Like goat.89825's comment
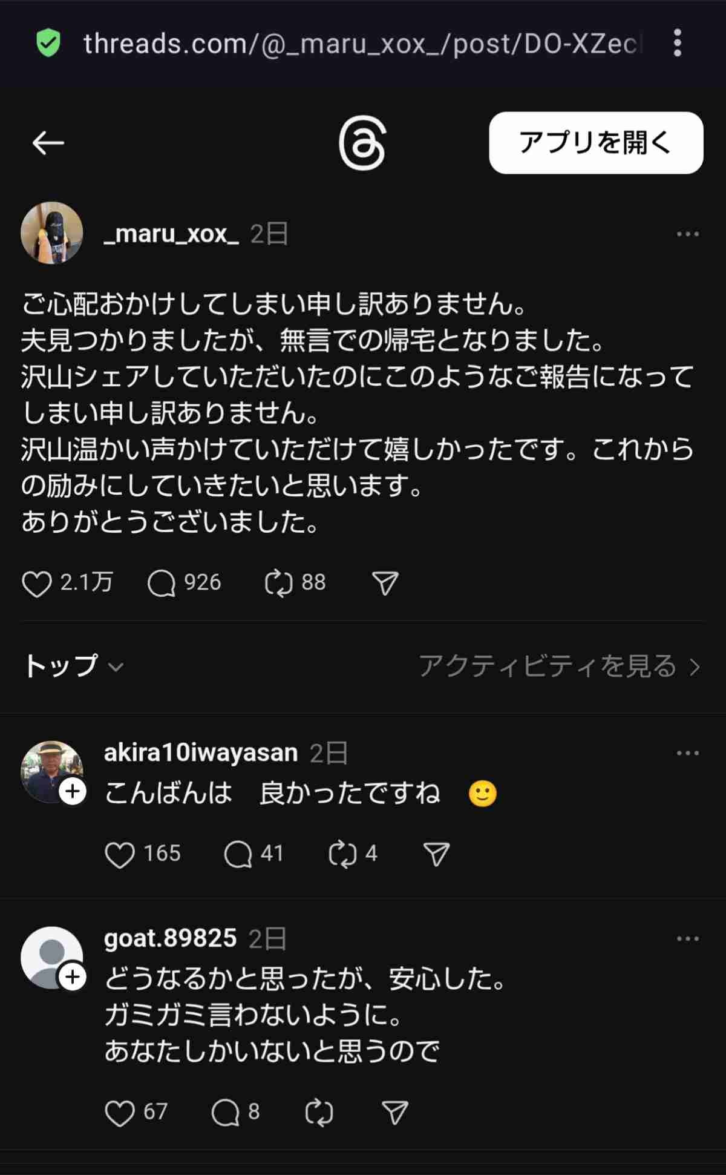This screenshot has width=726, height=1175. pos(120,1113)
